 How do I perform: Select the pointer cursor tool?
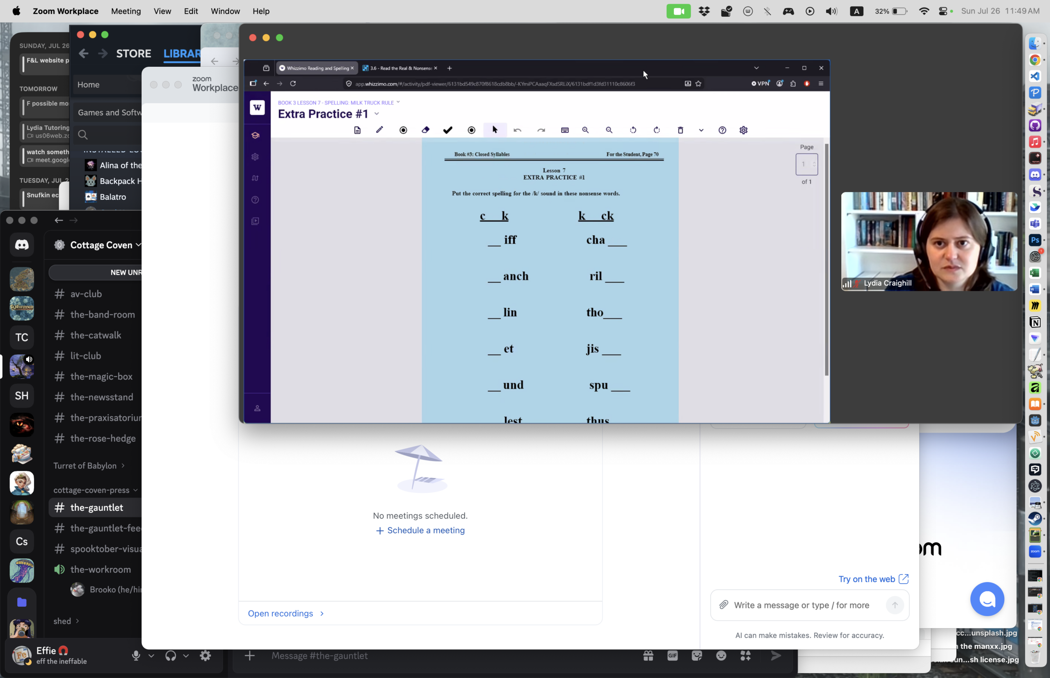click(x=495, y=130)
